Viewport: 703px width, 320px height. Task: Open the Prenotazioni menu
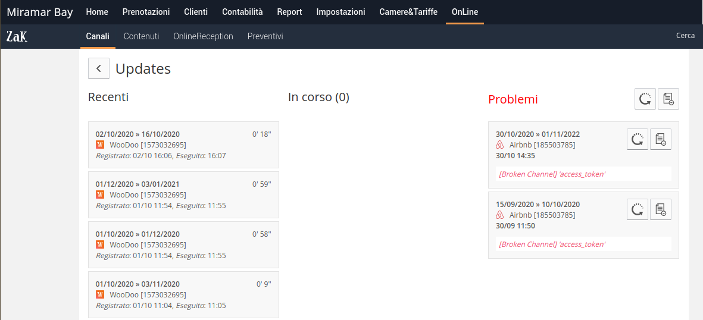[146, 12]
